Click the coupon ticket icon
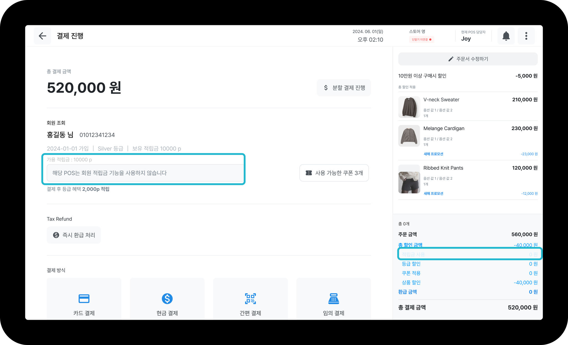The height and width of the screenshot is (345, 568). pos(309,173)
